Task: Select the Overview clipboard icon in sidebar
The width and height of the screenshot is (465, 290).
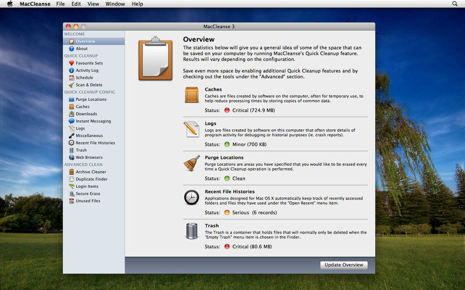Action: click(71, 41)
